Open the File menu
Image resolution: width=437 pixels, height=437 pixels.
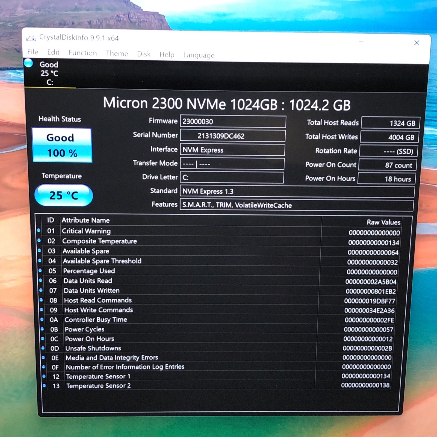pos(33,52)
